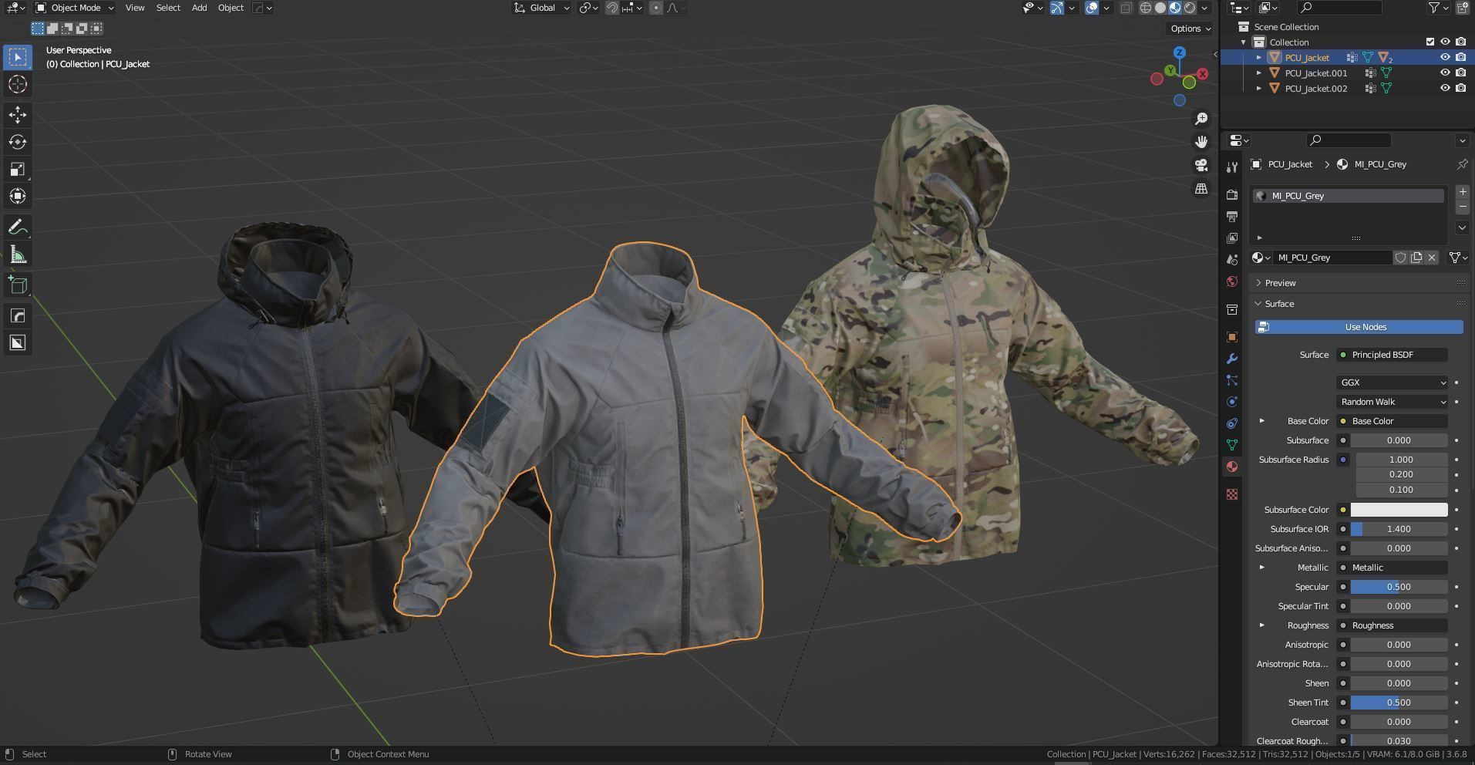
Task: Open the Object Data mesh tab
Action: (1232, 445)
